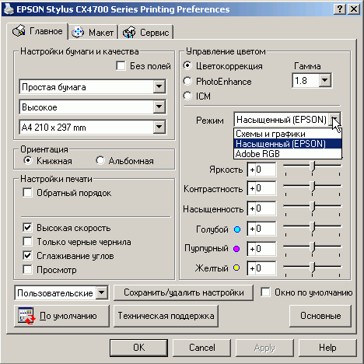Click the Голубой slider handle
Image resolution: width=364 pixels, height=364 pixels.
tap(313, 227)
